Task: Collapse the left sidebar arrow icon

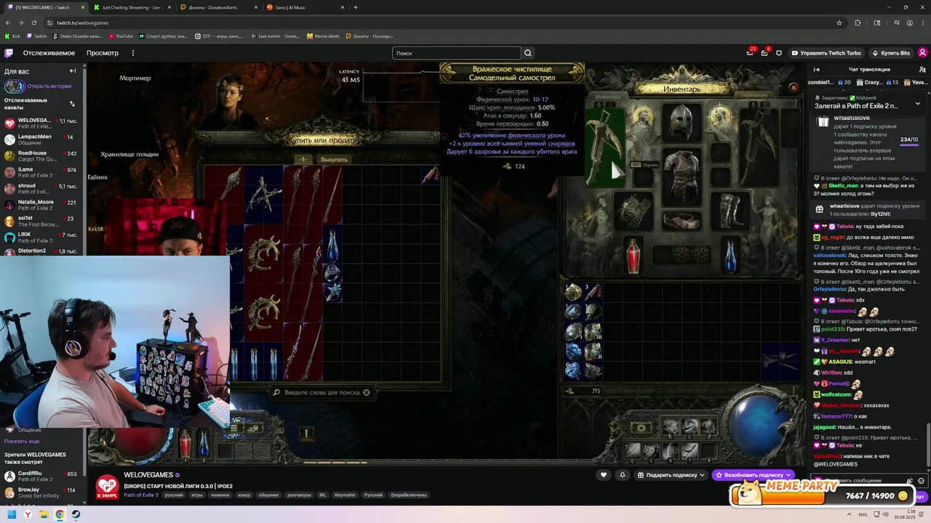Action: (x=73, y=71)
